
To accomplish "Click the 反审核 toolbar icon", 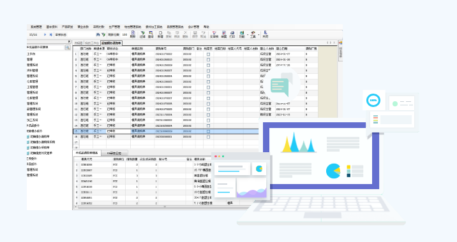I will [214, 34].
